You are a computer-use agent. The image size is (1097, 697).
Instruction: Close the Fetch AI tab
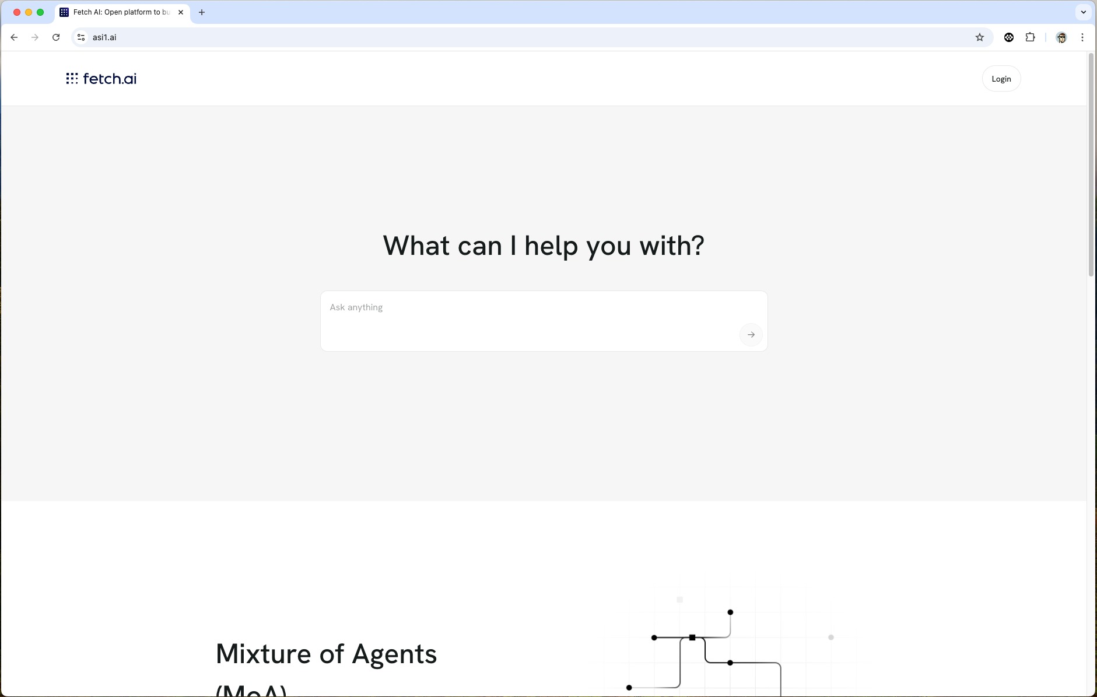click(x=181, y=12)
